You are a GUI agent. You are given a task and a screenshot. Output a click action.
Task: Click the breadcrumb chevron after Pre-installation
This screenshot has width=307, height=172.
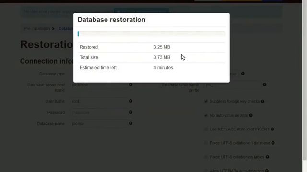click(53, 29)
